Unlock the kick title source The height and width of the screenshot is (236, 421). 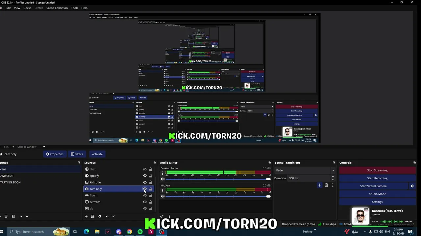point(151,182)
